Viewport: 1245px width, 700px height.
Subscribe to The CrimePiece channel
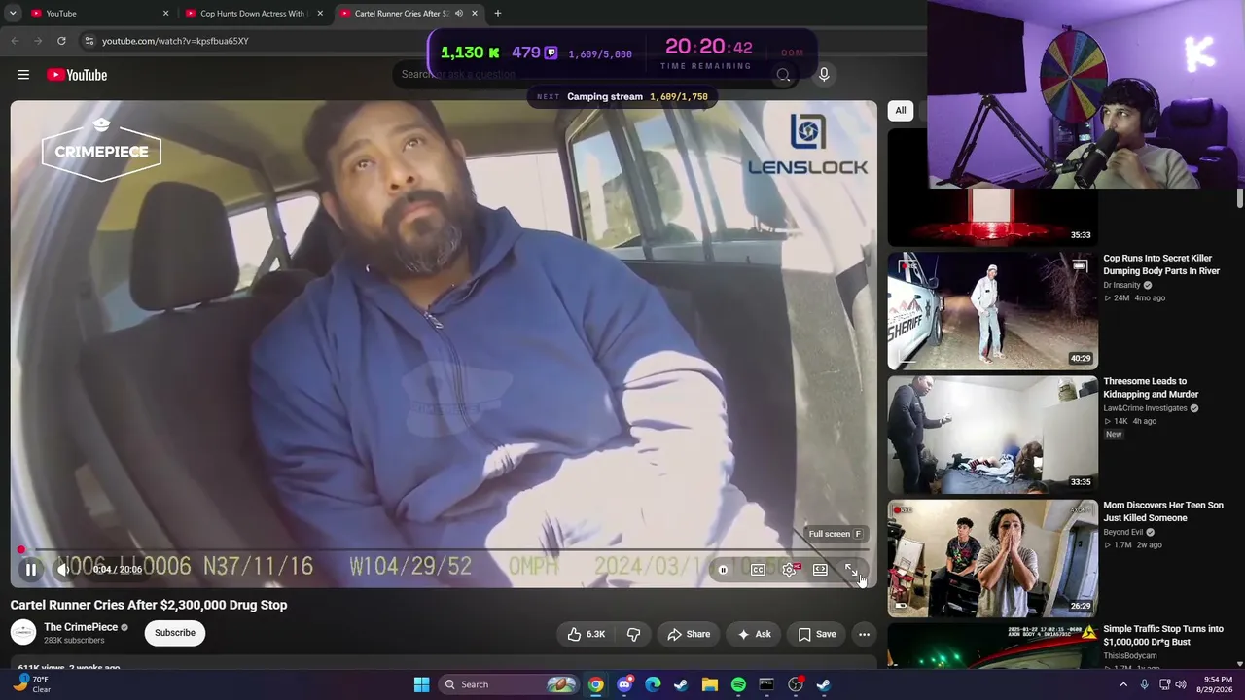point(175,633)
